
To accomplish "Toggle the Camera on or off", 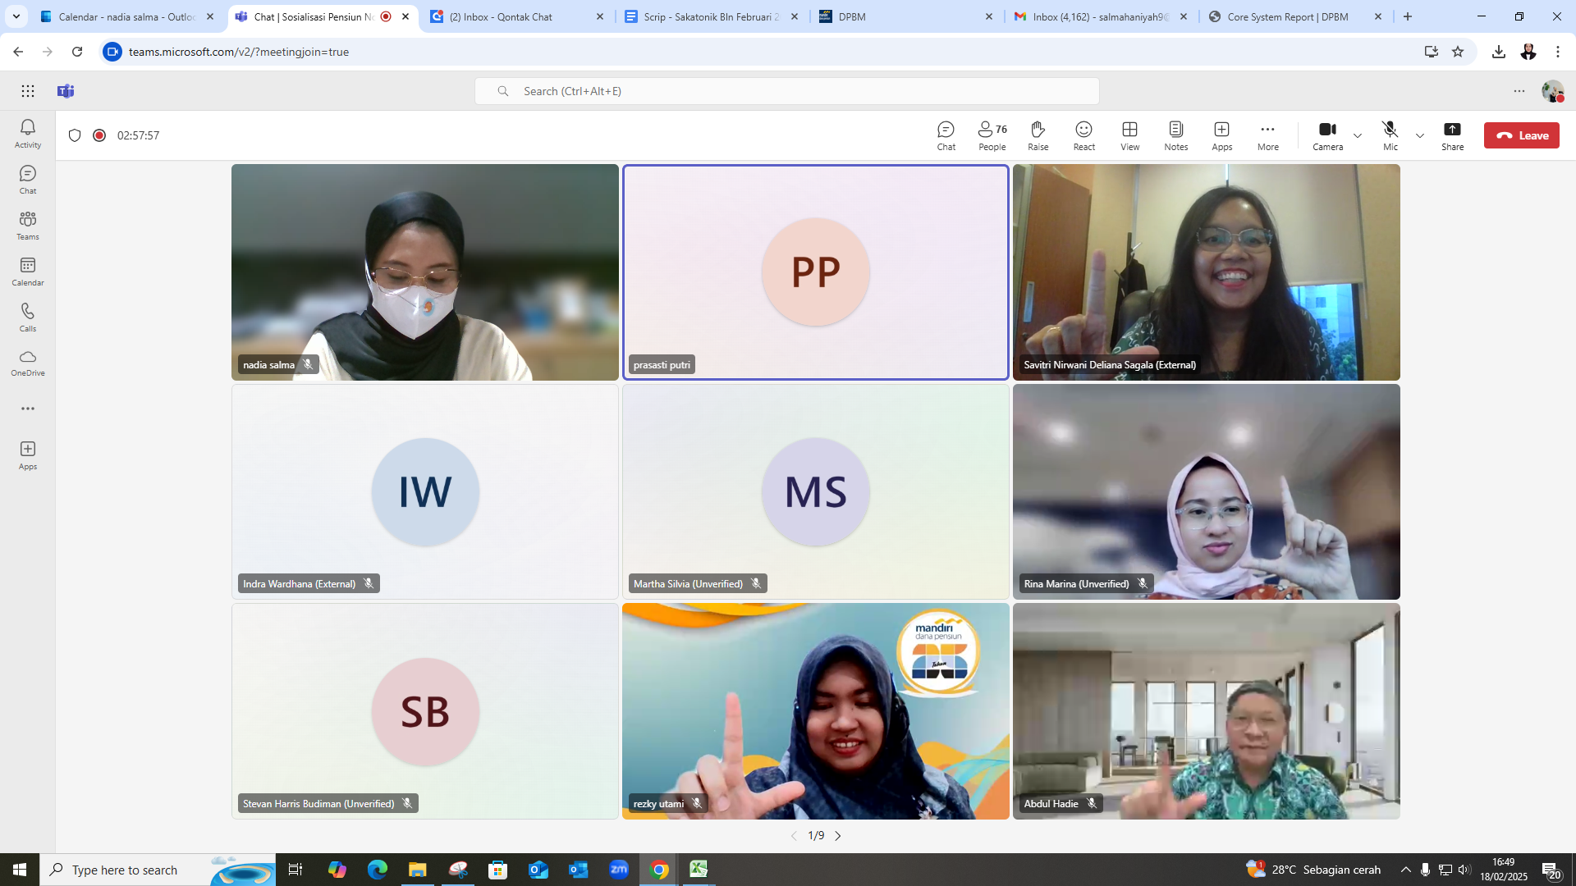I will pyautogui.click(x=1327, y=135).
